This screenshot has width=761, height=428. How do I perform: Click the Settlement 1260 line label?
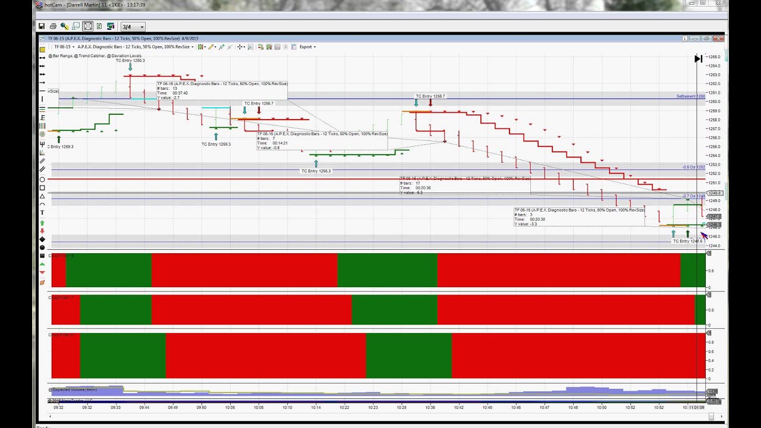click(691, 96)
